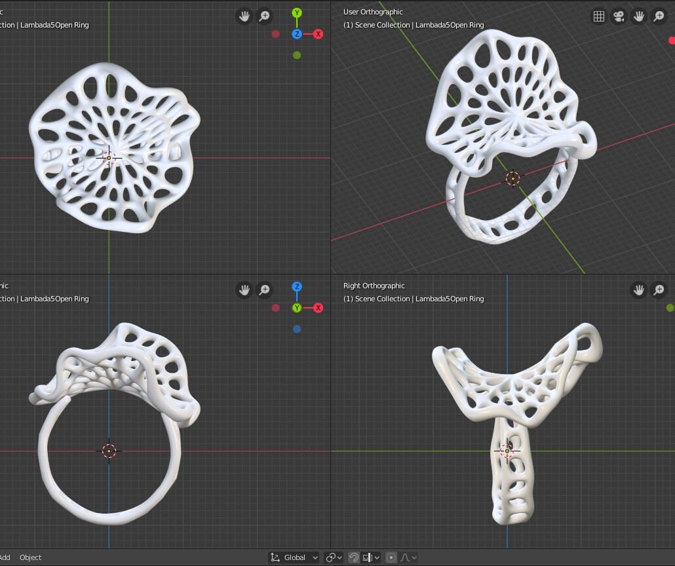The width and height of the screenshot is (675, 566).
Task: Click the pan hand icon in the top view viewport
Action: coord(244,16)
